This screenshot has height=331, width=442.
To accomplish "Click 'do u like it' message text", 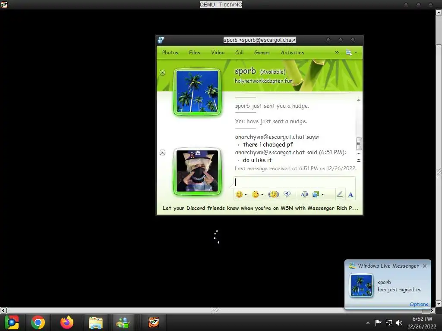I will [257, 160].
